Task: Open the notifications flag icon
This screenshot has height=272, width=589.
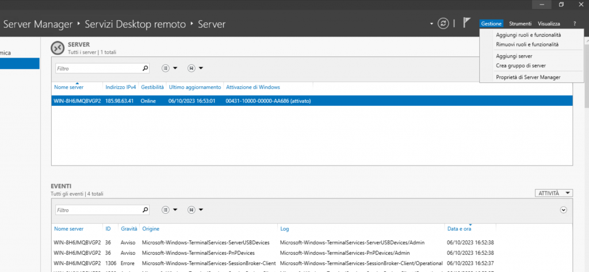Action: tap(466, 24)
